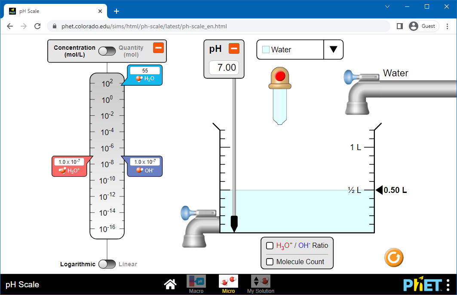Go to the PhET home screen icon
This screenshot has width=457, height=295.
171,284
